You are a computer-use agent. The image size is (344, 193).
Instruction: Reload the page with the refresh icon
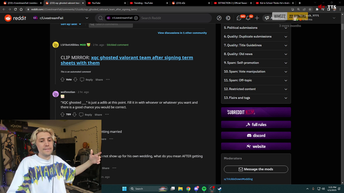(x=16, y=10)
